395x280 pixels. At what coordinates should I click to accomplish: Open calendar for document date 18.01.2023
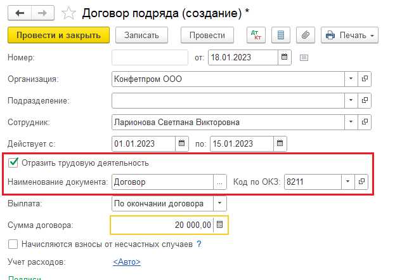coord(285,57)
